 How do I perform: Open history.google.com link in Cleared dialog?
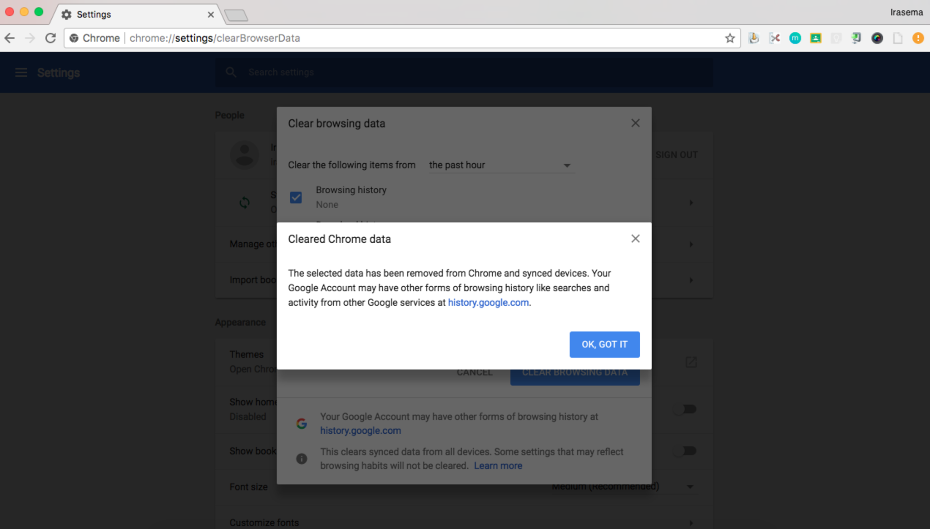(488, 303)
